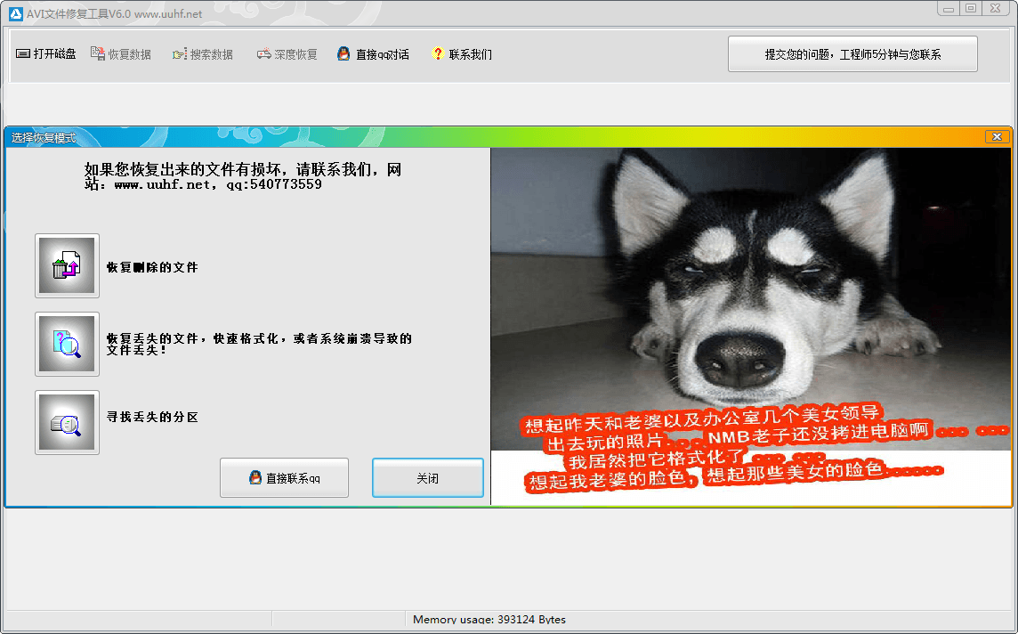Click the recycle bin icon for 恢复删除的文件
The image size is (1018, 634).
coord(67,266)
